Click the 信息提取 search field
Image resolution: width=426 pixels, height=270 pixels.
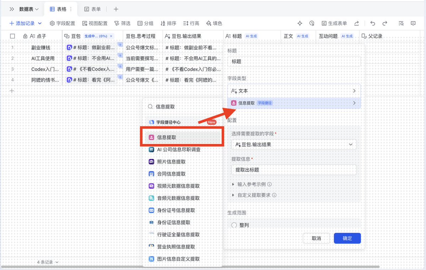tap(183, 107)
